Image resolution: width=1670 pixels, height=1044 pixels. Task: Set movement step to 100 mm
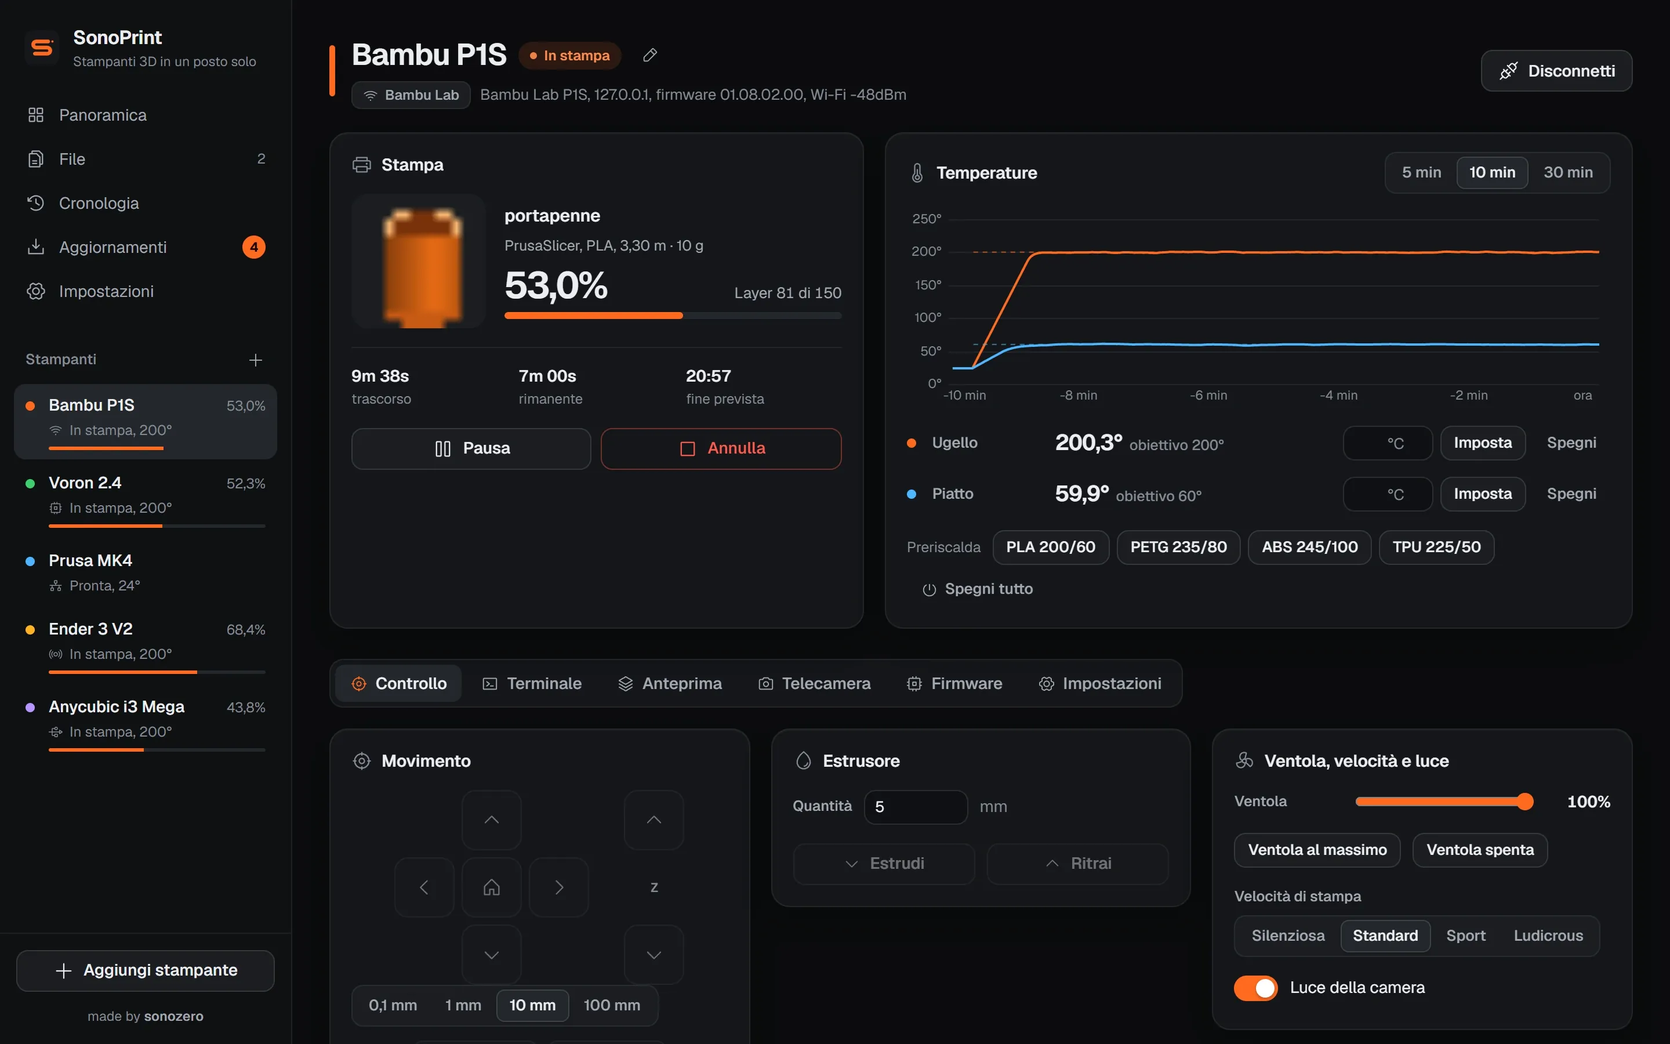click(611, 1005)
